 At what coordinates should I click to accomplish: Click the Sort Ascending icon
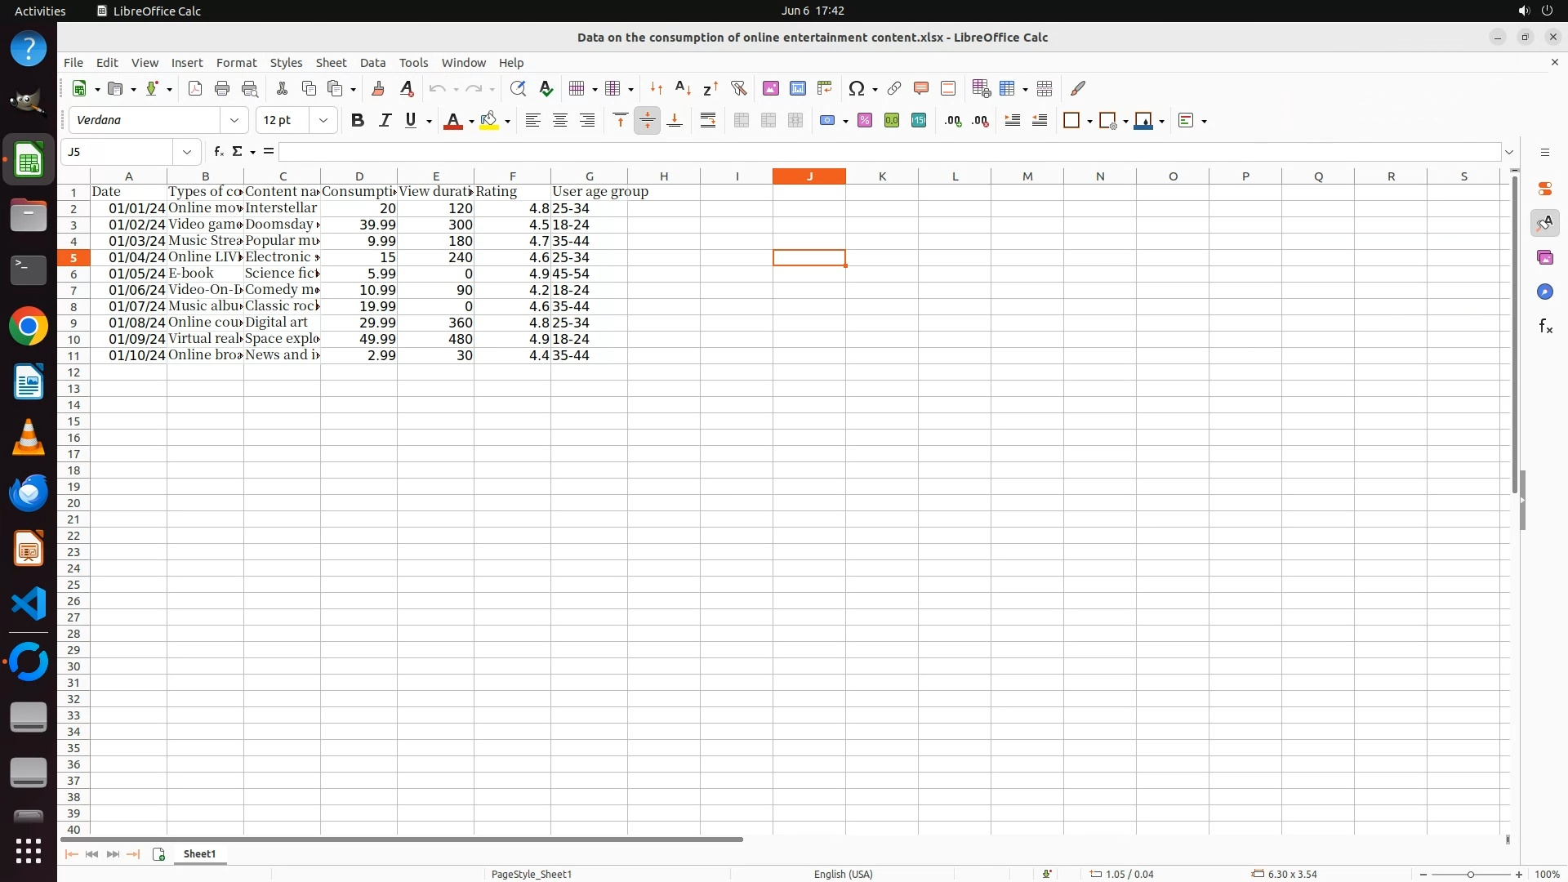684,88
